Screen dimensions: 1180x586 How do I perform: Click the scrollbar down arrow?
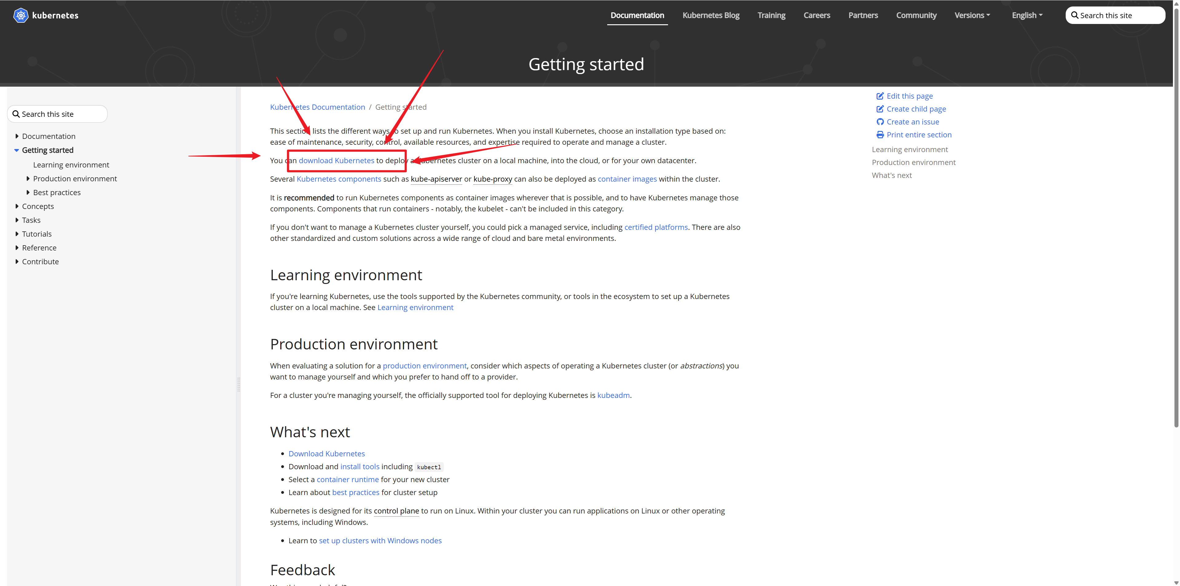[x=1176, y=583]
